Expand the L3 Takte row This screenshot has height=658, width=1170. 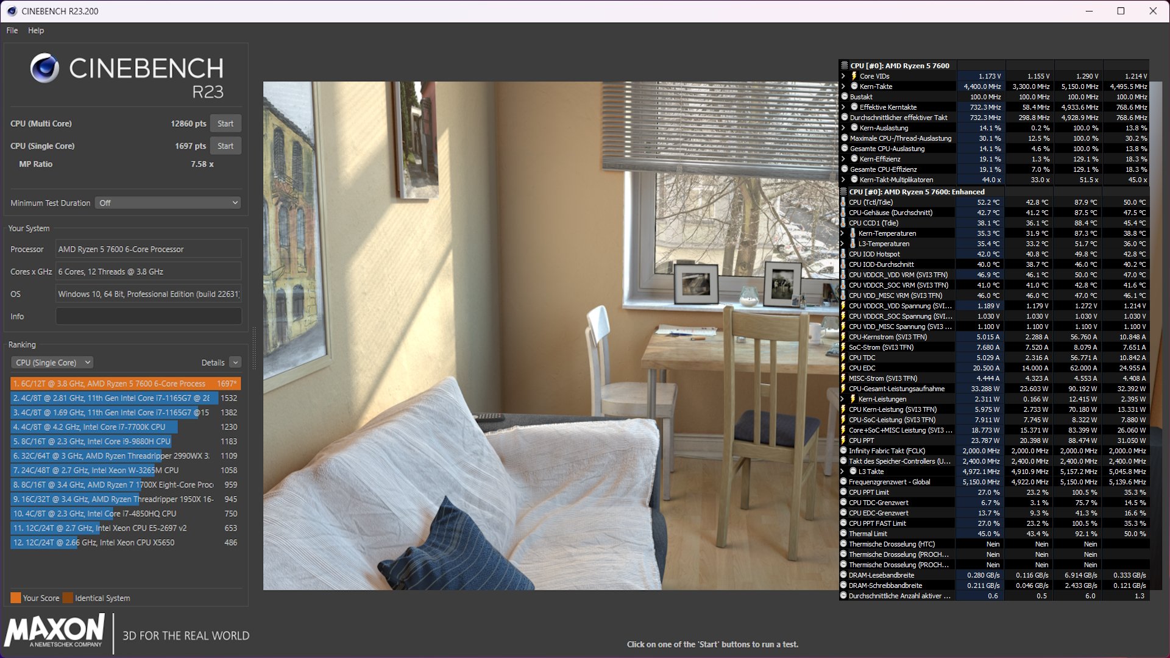tap(843, 472)
